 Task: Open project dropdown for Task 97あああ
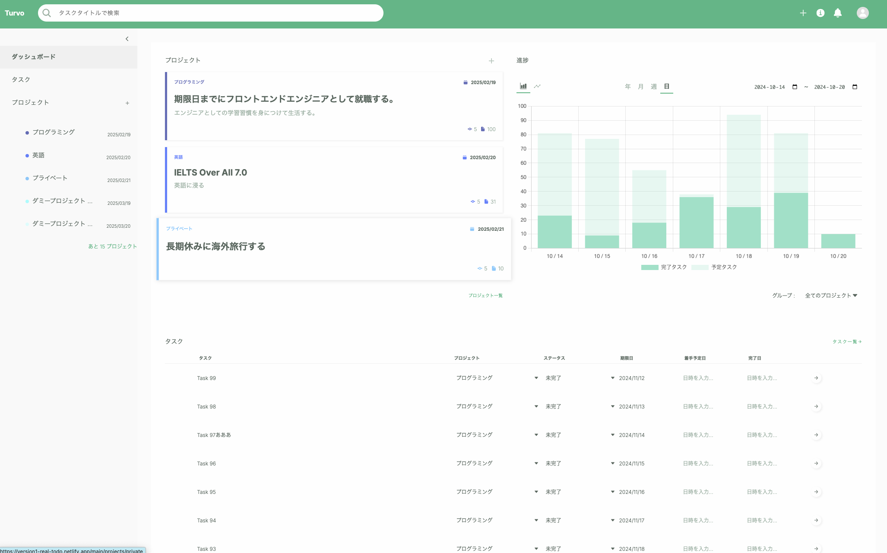[497, 435]
